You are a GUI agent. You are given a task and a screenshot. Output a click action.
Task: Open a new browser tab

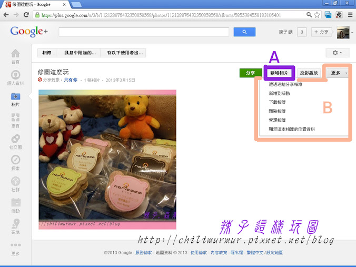click(76, 4)
